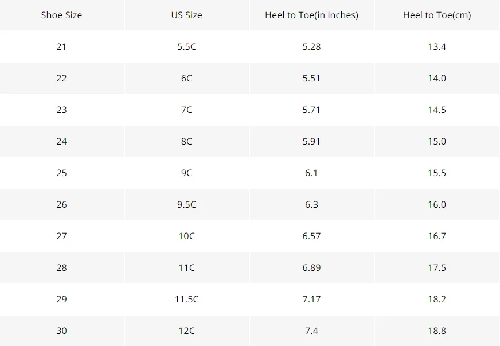The height and width of the screenshot is (346, 500).
Task: Click the 7.4 inches value
Action: 311,331
